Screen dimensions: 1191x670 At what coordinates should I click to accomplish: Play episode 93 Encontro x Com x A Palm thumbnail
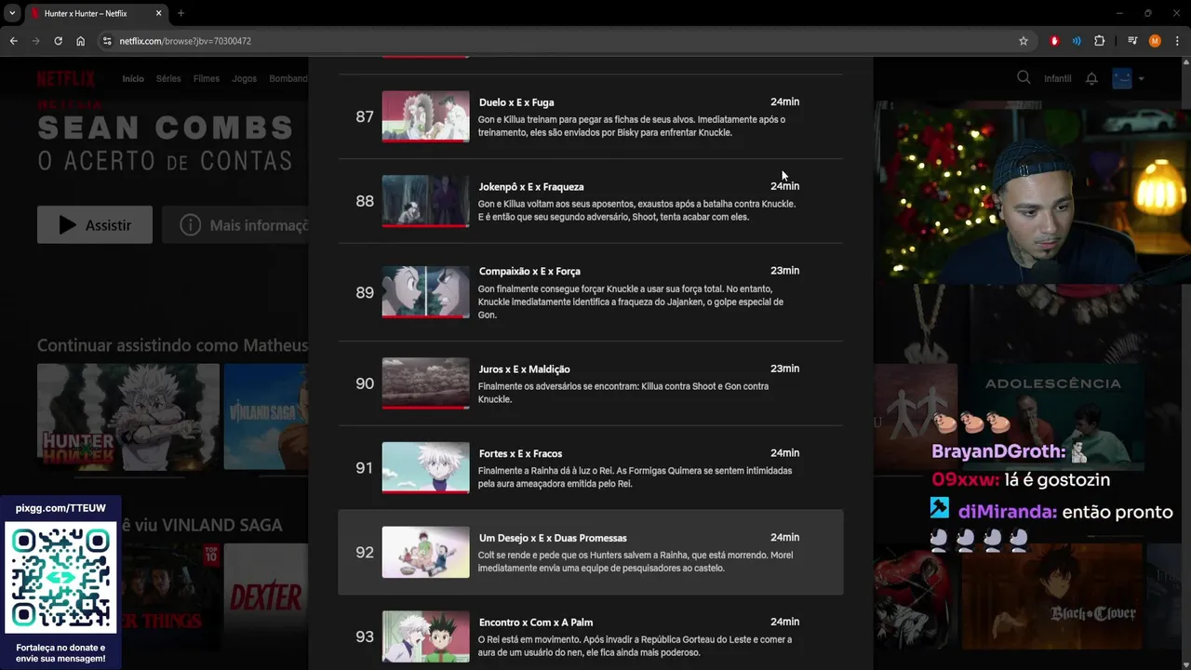coord(425,636)
